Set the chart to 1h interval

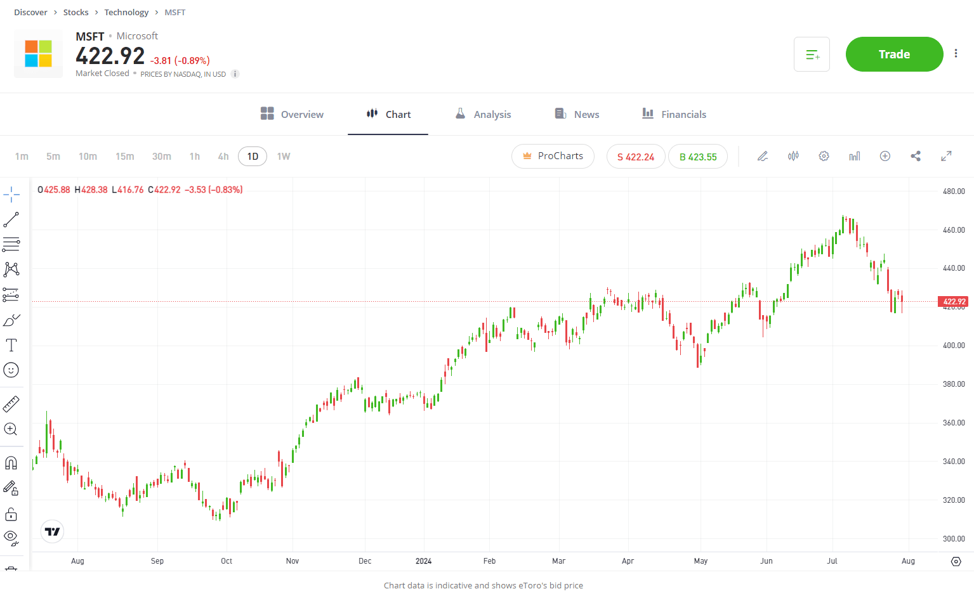pyautogui.click(x=195, y=156)
